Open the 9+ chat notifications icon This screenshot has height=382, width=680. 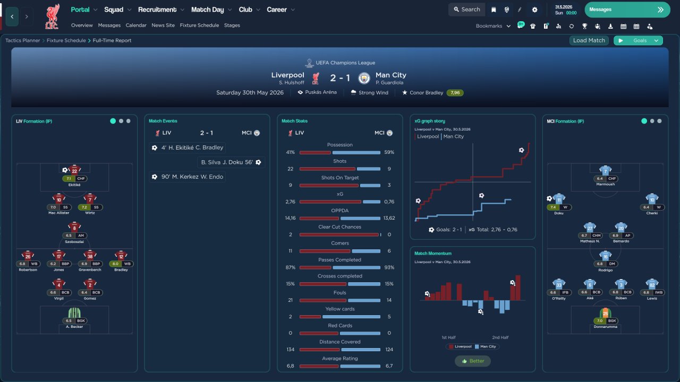pos(521,25)
